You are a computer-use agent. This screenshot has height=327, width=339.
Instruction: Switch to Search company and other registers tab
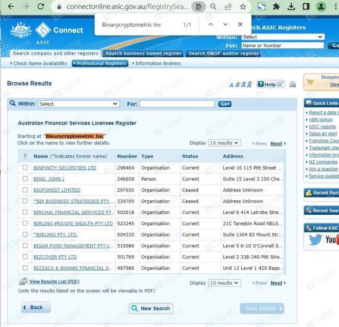coord(56,53)
